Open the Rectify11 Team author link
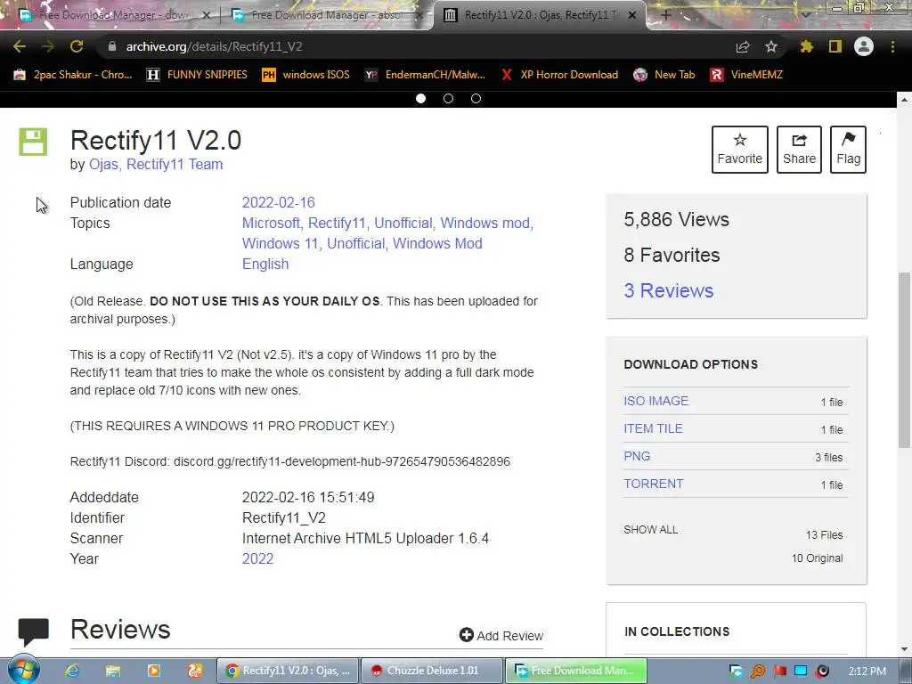Image resolution: width=912 pixels, height=684 pixels. [x=175, y=165]
